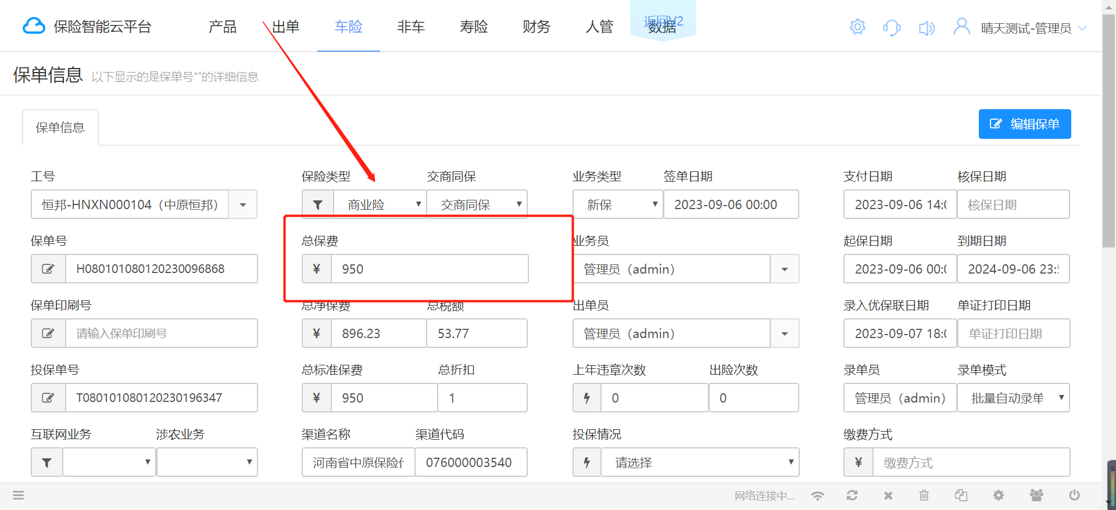The image size is (1116, 510).
Task: Click the vertical page scrollbar
Action: 1109,131
